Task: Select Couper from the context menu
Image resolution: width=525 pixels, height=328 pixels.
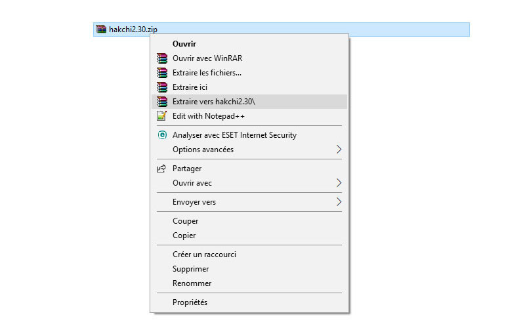Action: pyautogui.click(x=185, y=221)
